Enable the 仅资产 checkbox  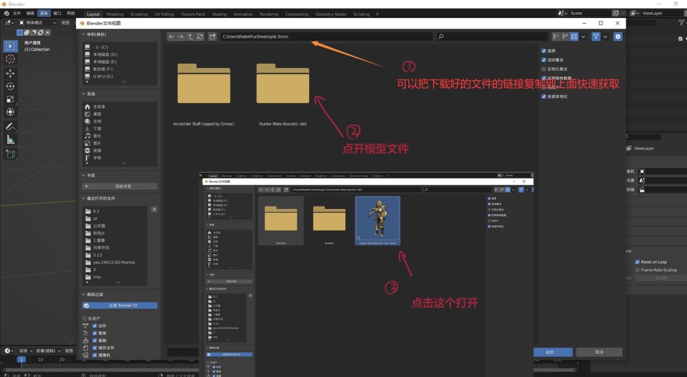(85, 319)
